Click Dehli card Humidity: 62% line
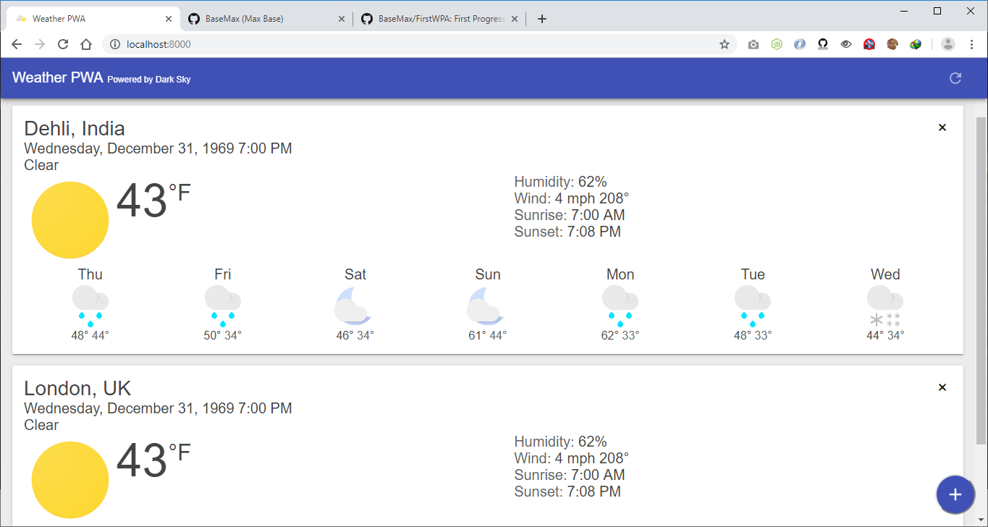Screen dimensions: 988x527 tap(561, 182)
